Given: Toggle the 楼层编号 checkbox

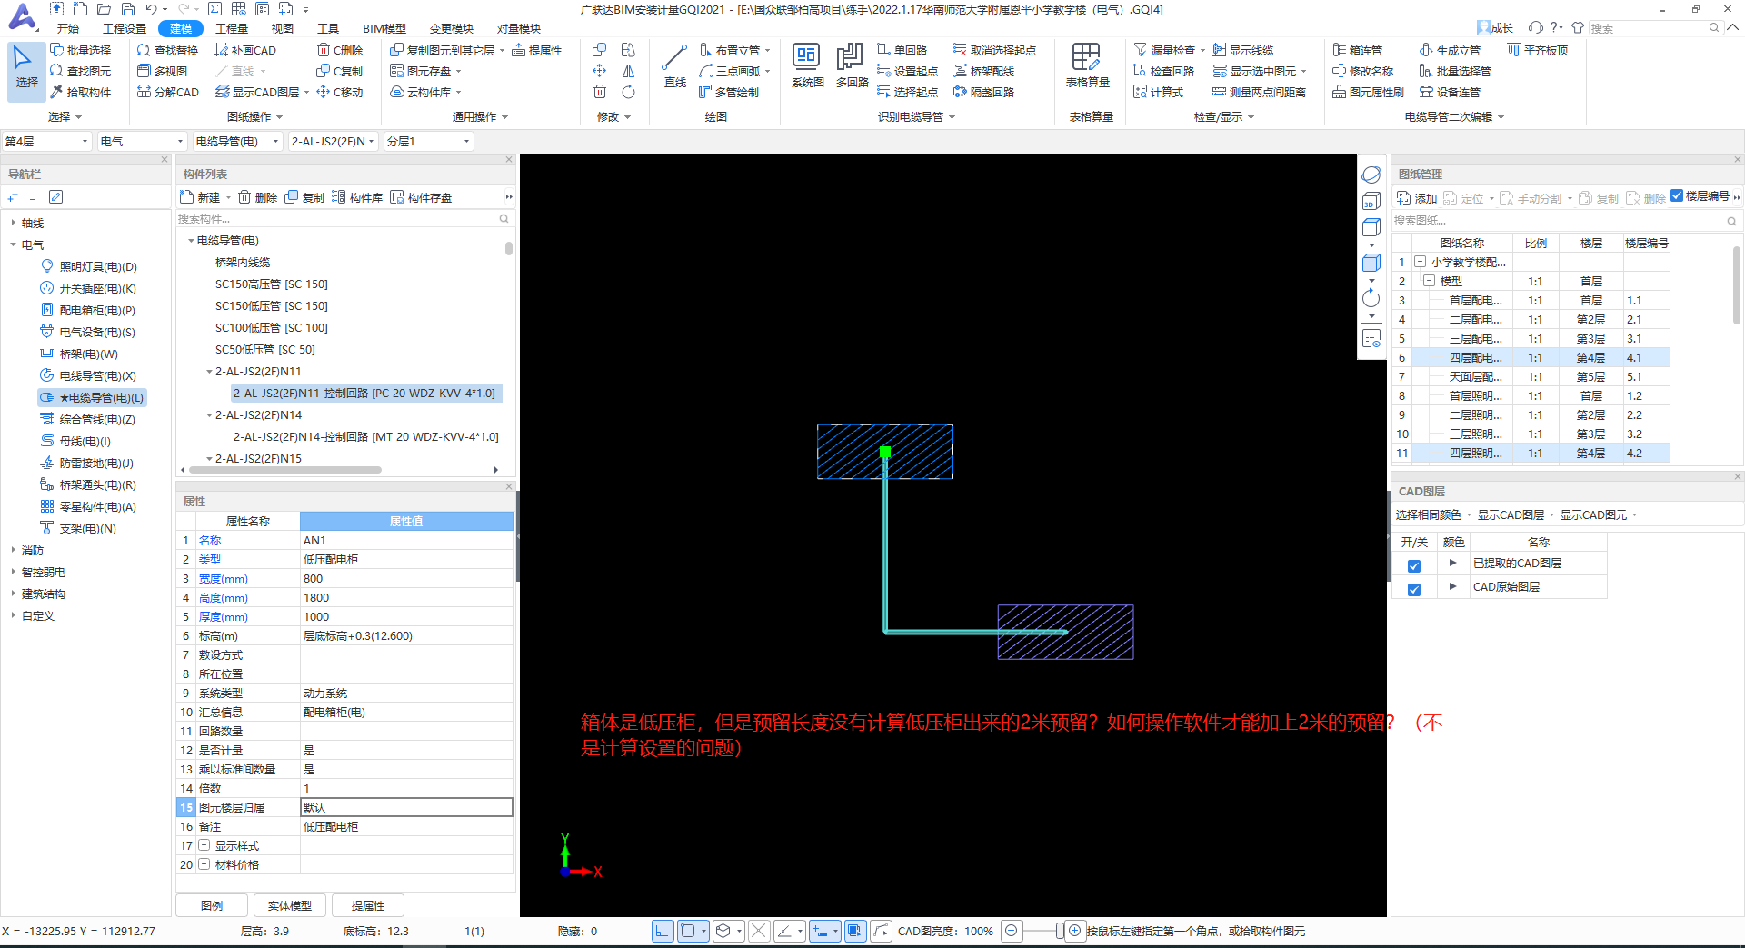Looking at the screenshot, I should tap(1678, 196).
